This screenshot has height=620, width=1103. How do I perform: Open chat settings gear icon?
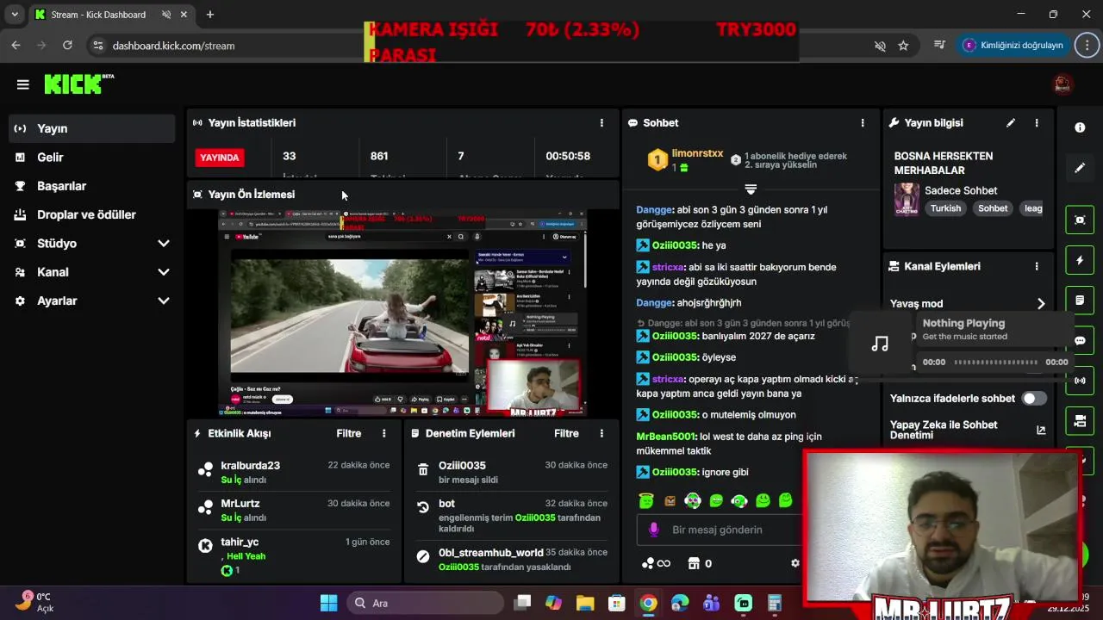tap(795, 563)
